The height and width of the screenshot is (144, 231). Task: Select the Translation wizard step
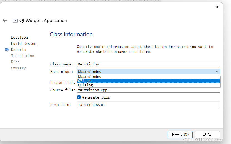[x=23, y=56]
